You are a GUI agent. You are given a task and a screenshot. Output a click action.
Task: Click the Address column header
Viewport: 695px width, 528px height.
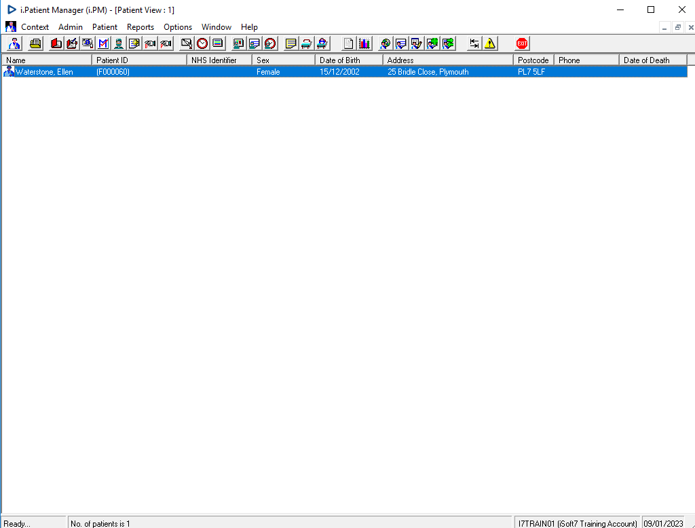tap(448, 60)
